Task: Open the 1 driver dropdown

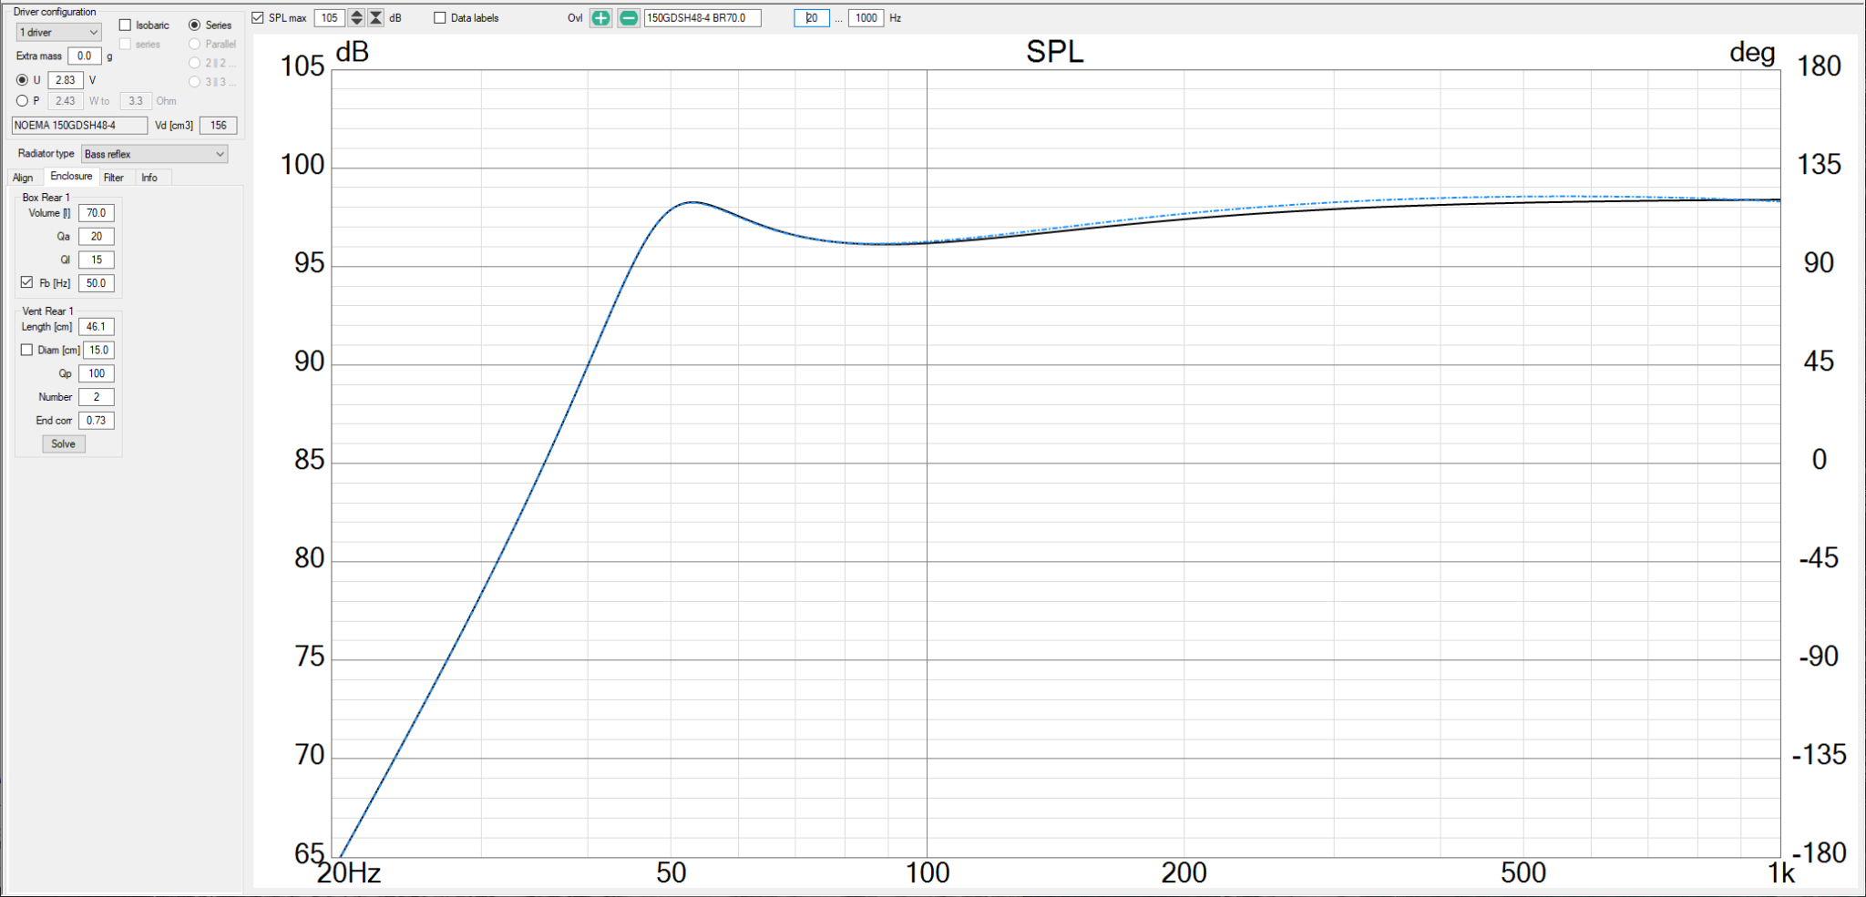Action: pos(58,33)
